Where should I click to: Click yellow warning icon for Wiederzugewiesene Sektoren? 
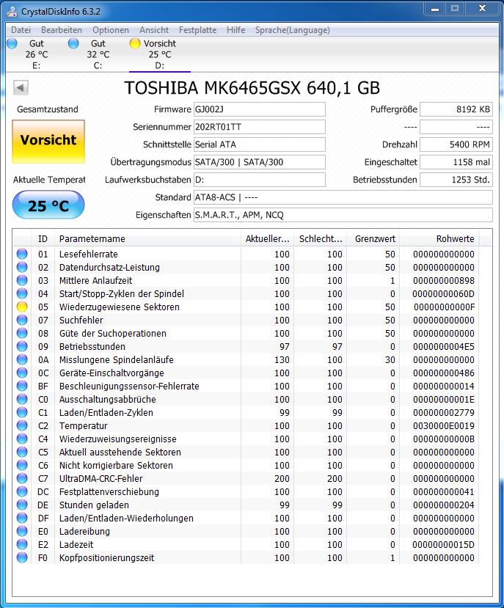pos(22,307)
